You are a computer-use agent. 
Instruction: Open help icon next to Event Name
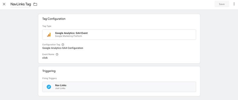57,54
